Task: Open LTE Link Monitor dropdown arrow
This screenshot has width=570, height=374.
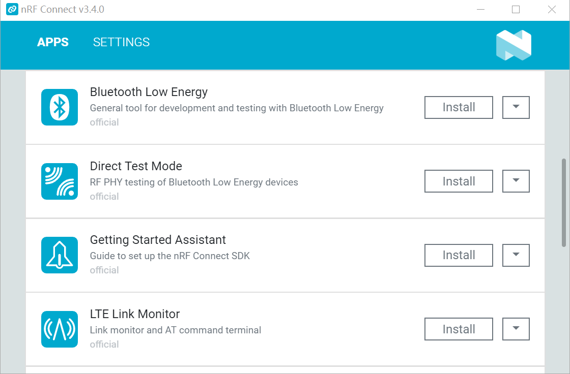Action: coord(516,329)
